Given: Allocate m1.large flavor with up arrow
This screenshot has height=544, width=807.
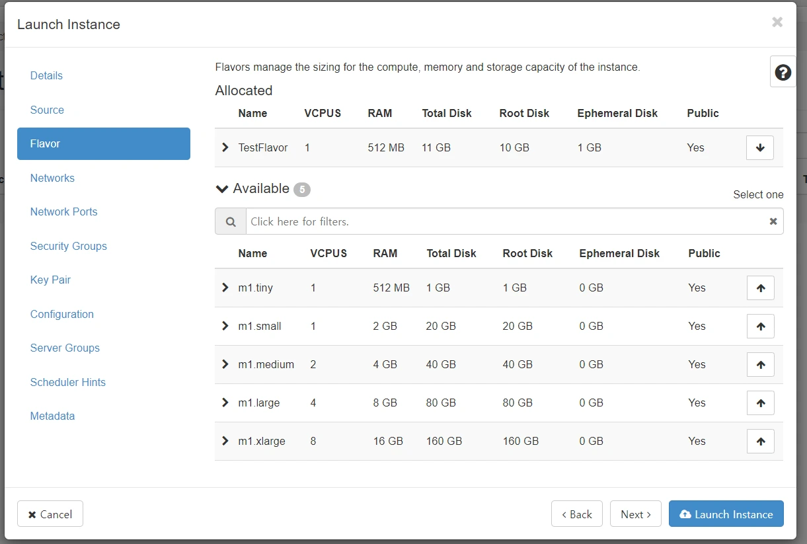Looking at the screenshot, I should pyautogui.click(x=760, y=403).
